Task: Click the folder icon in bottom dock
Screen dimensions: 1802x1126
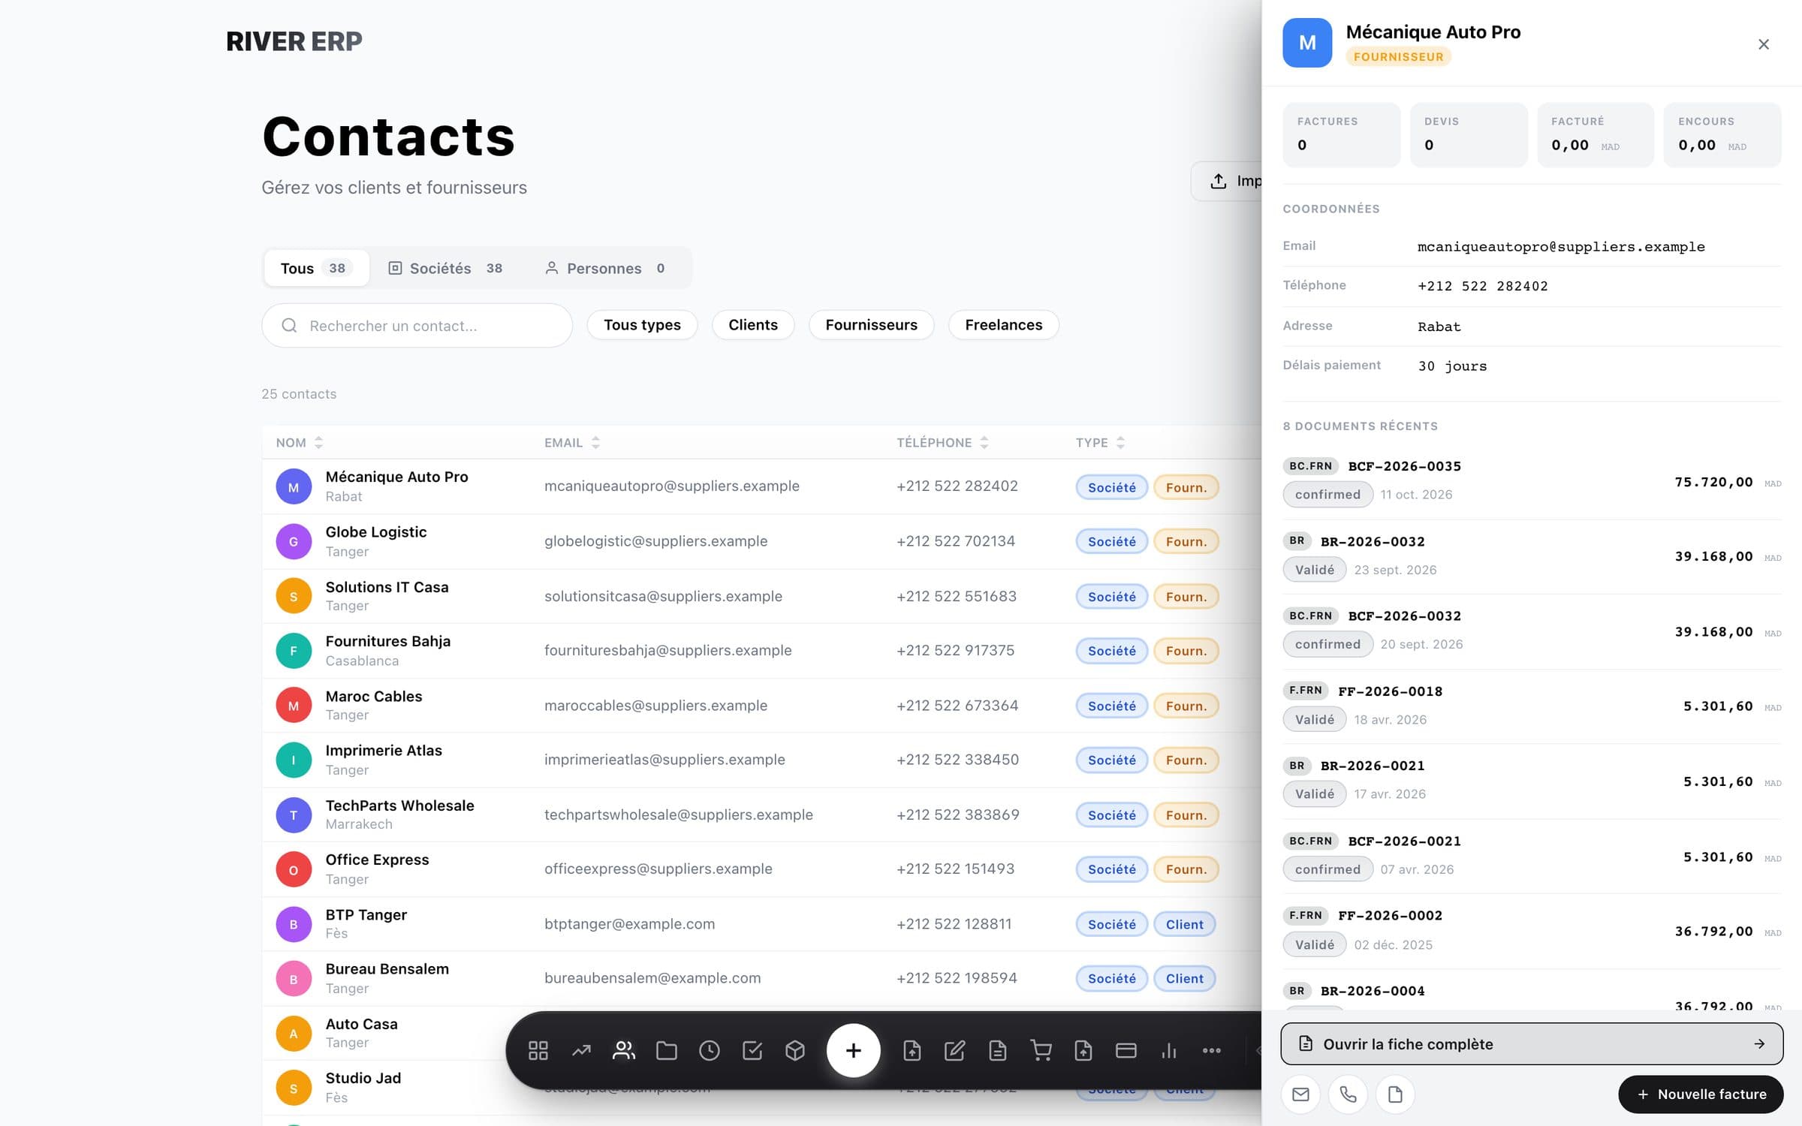Action: (667, 1050)
